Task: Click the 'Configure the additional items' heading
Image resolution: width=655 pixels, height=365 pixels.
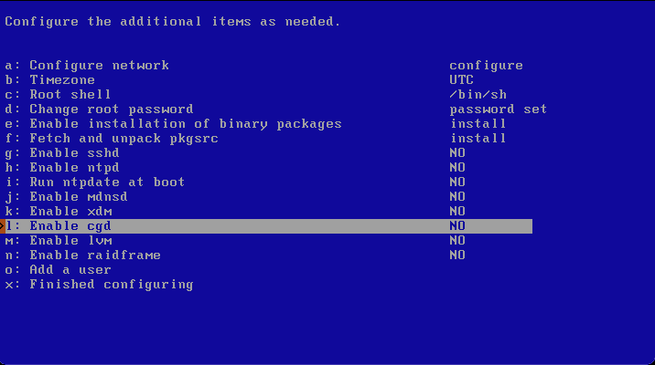Action: (x=173, y=22)
